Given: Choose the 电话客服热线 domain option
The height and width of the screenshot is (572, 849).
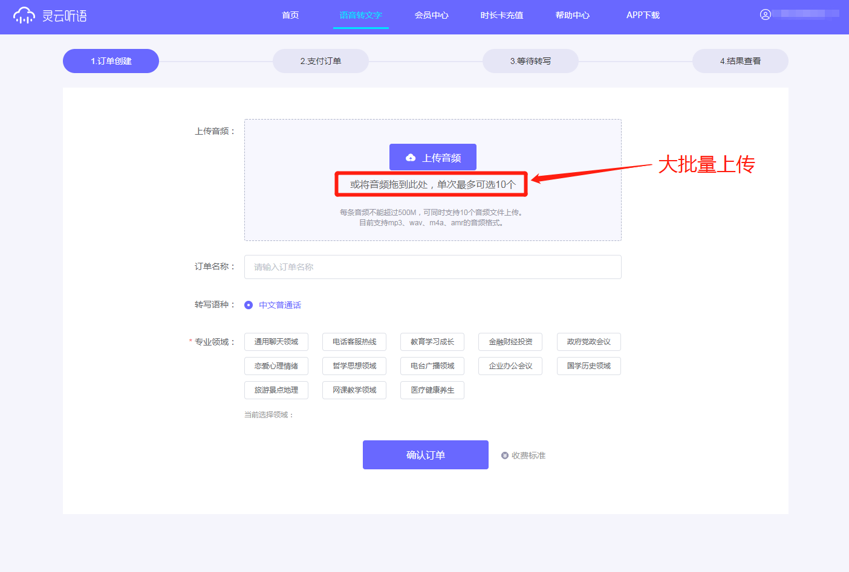Looking at the screenshot, I should pos(354,342).
